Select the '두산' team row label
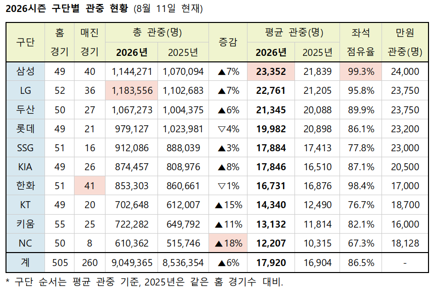This screenshot has height=290, width=434. coord(25,110)
